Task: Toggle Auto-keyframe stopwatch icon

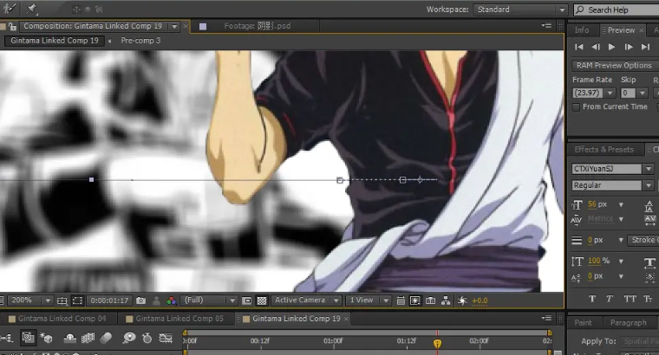Action: (x=147, y=338)
